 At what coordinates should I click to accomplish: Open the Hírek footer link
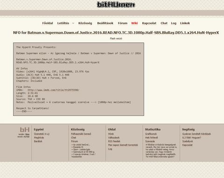(x=111, y=134)
